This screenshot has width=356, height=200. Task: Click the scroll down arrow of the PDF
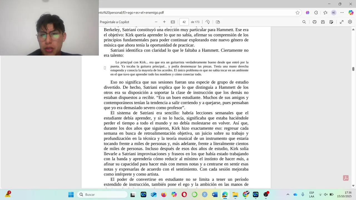click(x=353, y=186)
